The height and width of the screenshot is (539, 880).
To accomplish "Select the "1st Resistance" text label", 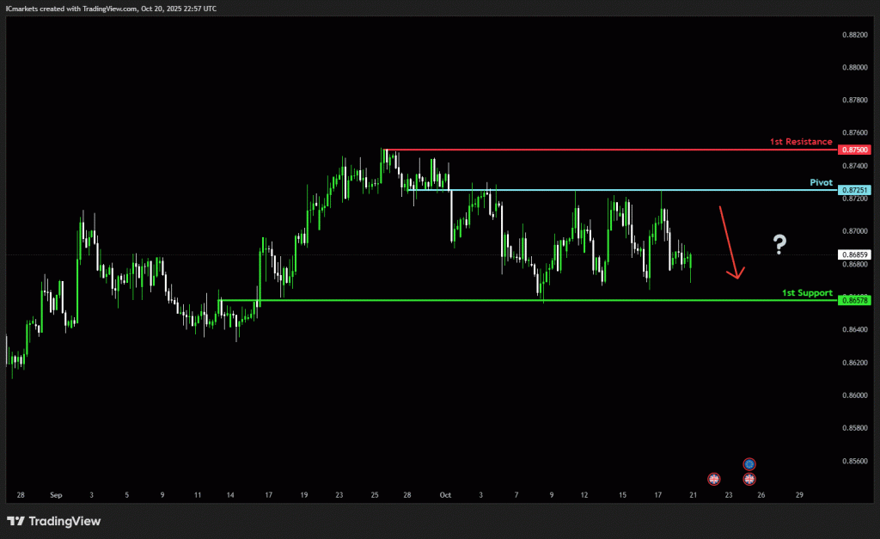I will (800, 141).
